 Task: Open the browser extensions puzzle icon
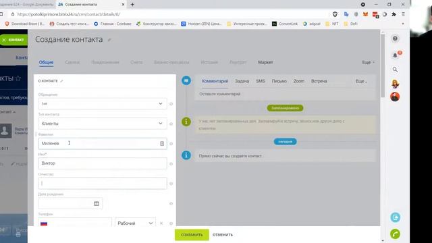click(x=394, y=14)
